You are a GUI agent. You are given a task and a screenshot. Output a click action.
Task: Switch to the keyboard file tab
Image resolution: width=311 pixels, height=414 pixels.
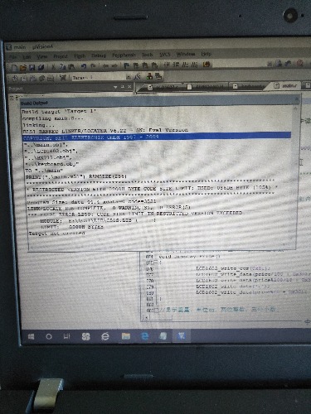click(x=249, y=86)
